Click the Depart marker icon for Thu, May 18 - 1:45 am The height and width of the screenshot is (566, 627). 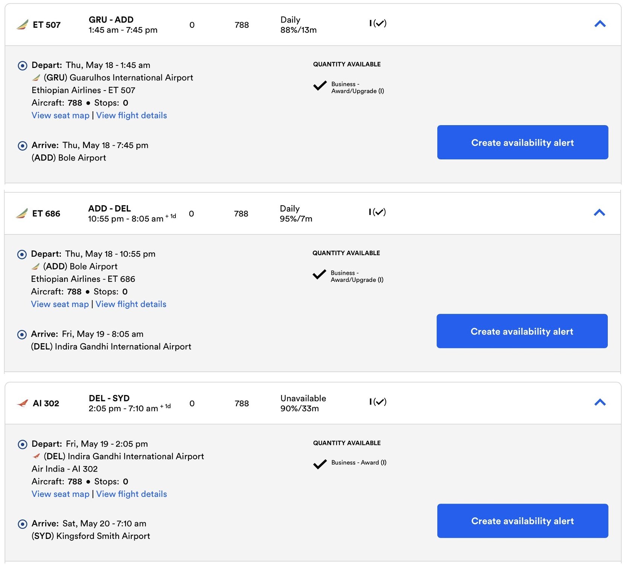(23, 66)
